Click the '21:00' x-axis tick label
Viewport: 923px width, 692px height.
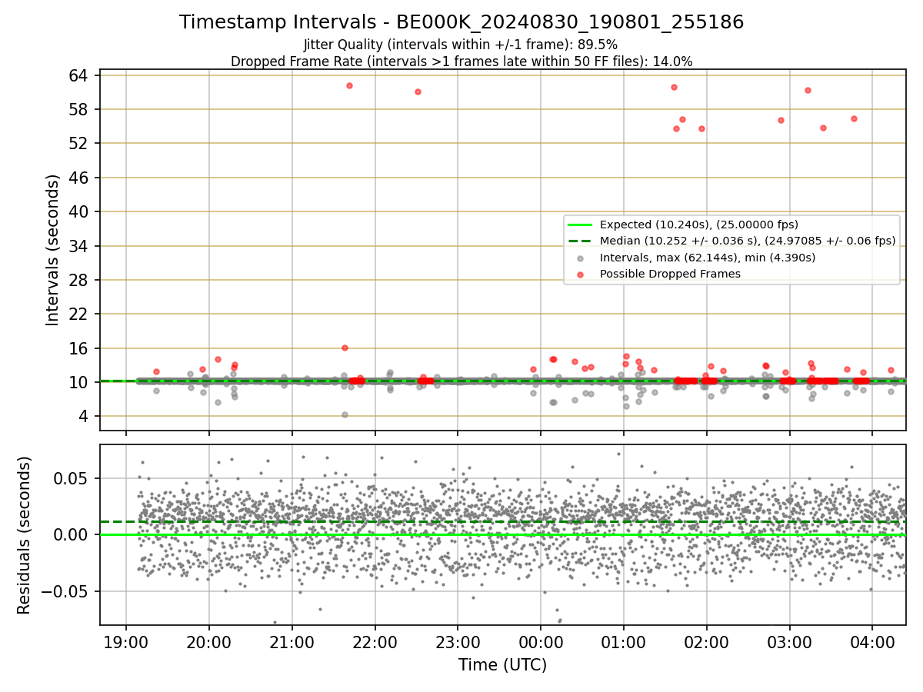(x=292, y=641)
